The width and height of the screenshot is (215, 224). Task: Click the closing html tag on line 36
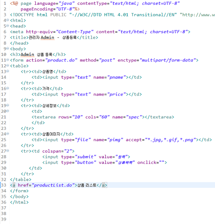[19, 203]
